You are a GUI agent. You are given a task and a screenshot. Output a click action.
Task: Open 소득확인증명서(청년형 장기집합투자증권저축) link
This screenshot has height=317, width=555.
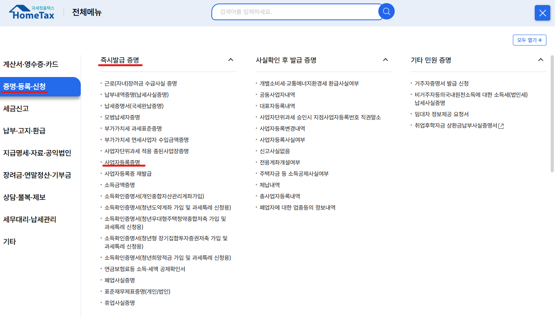click(x=166, y=242)
